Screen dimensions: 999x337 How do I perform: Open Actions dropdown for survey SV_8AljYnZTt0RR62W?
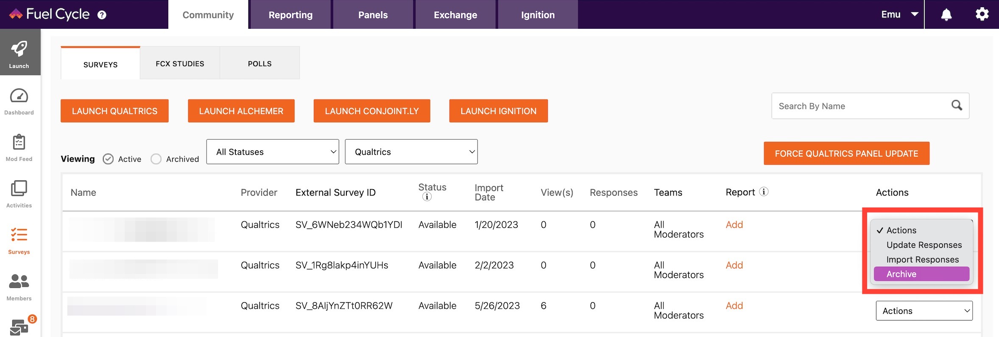pyautogui.click(x=924, y=311)
